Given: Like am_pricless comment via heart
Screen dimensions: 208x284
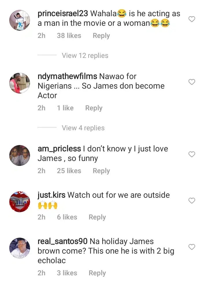Looking at the screenshot, I should 192,154.
